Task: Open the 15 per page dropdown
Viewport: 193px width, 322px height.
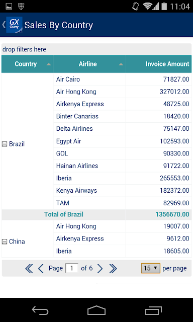Action: 151,268
